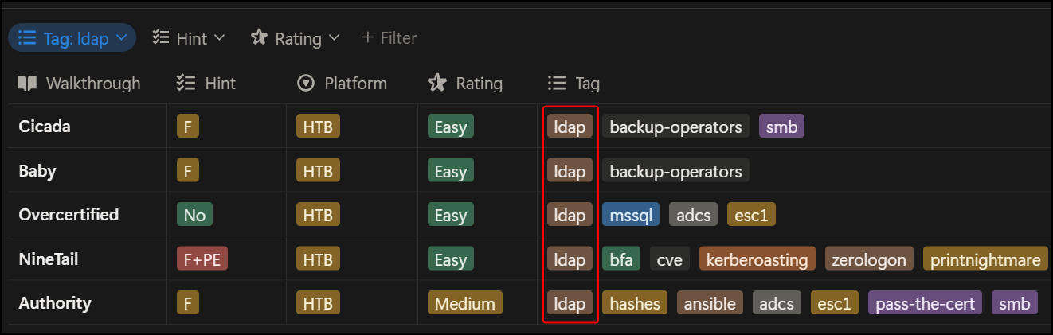The image size is (1053, 335).
Task: Click the HTB platform tag in Authority row
Action: point(318,303)
